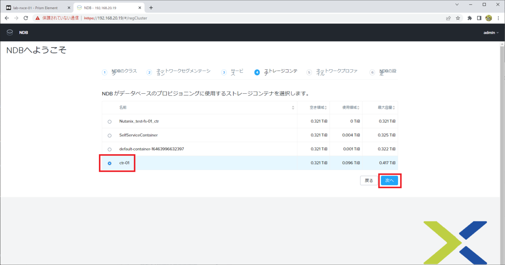Image resolution: width=505 pixels, height=265 pixels.
Task: Select the ctr-01 radio button
Action: tap(109, 163)
